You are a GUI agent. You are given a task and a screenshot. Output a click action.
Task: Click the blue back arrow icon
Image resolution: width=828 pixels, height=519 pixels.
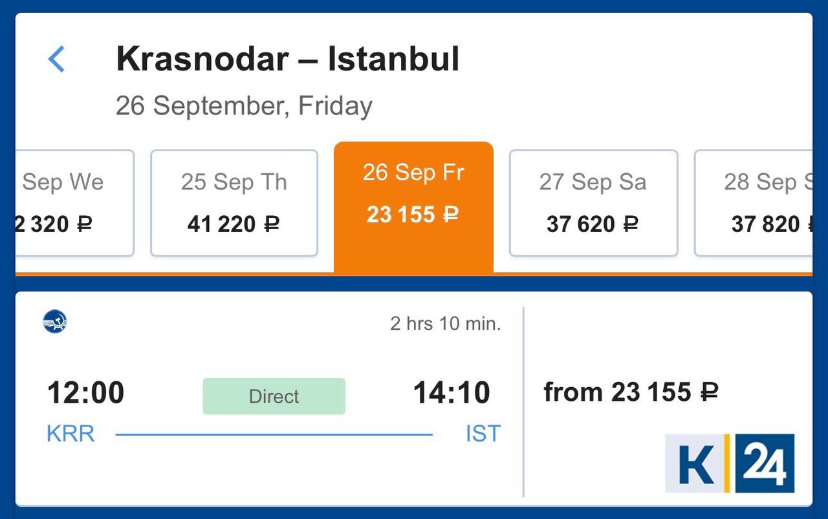pyautogui.click(x=57, y=59)
